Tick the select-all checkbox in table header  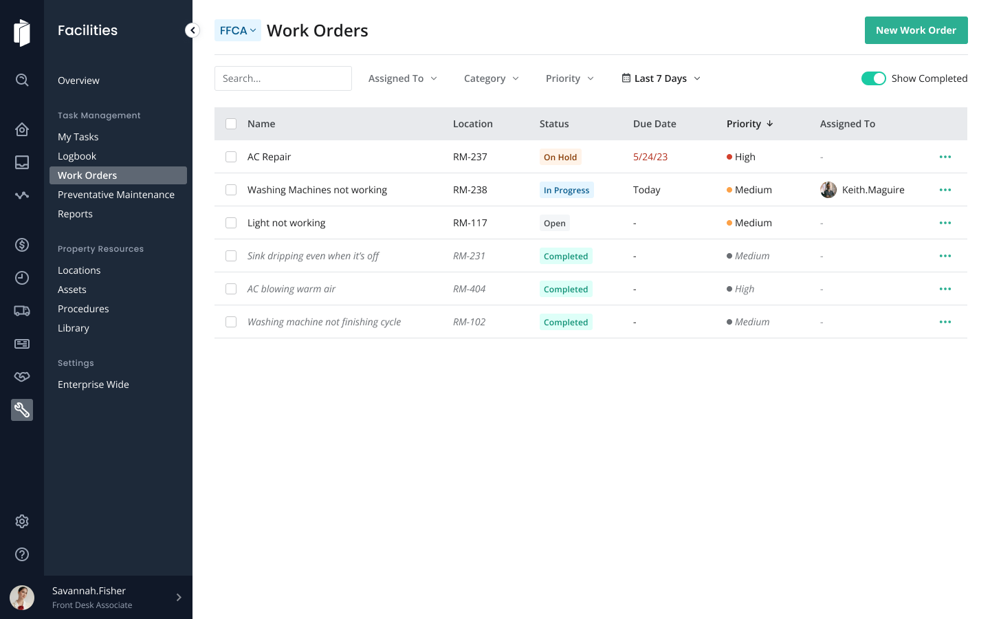[231, 124]
